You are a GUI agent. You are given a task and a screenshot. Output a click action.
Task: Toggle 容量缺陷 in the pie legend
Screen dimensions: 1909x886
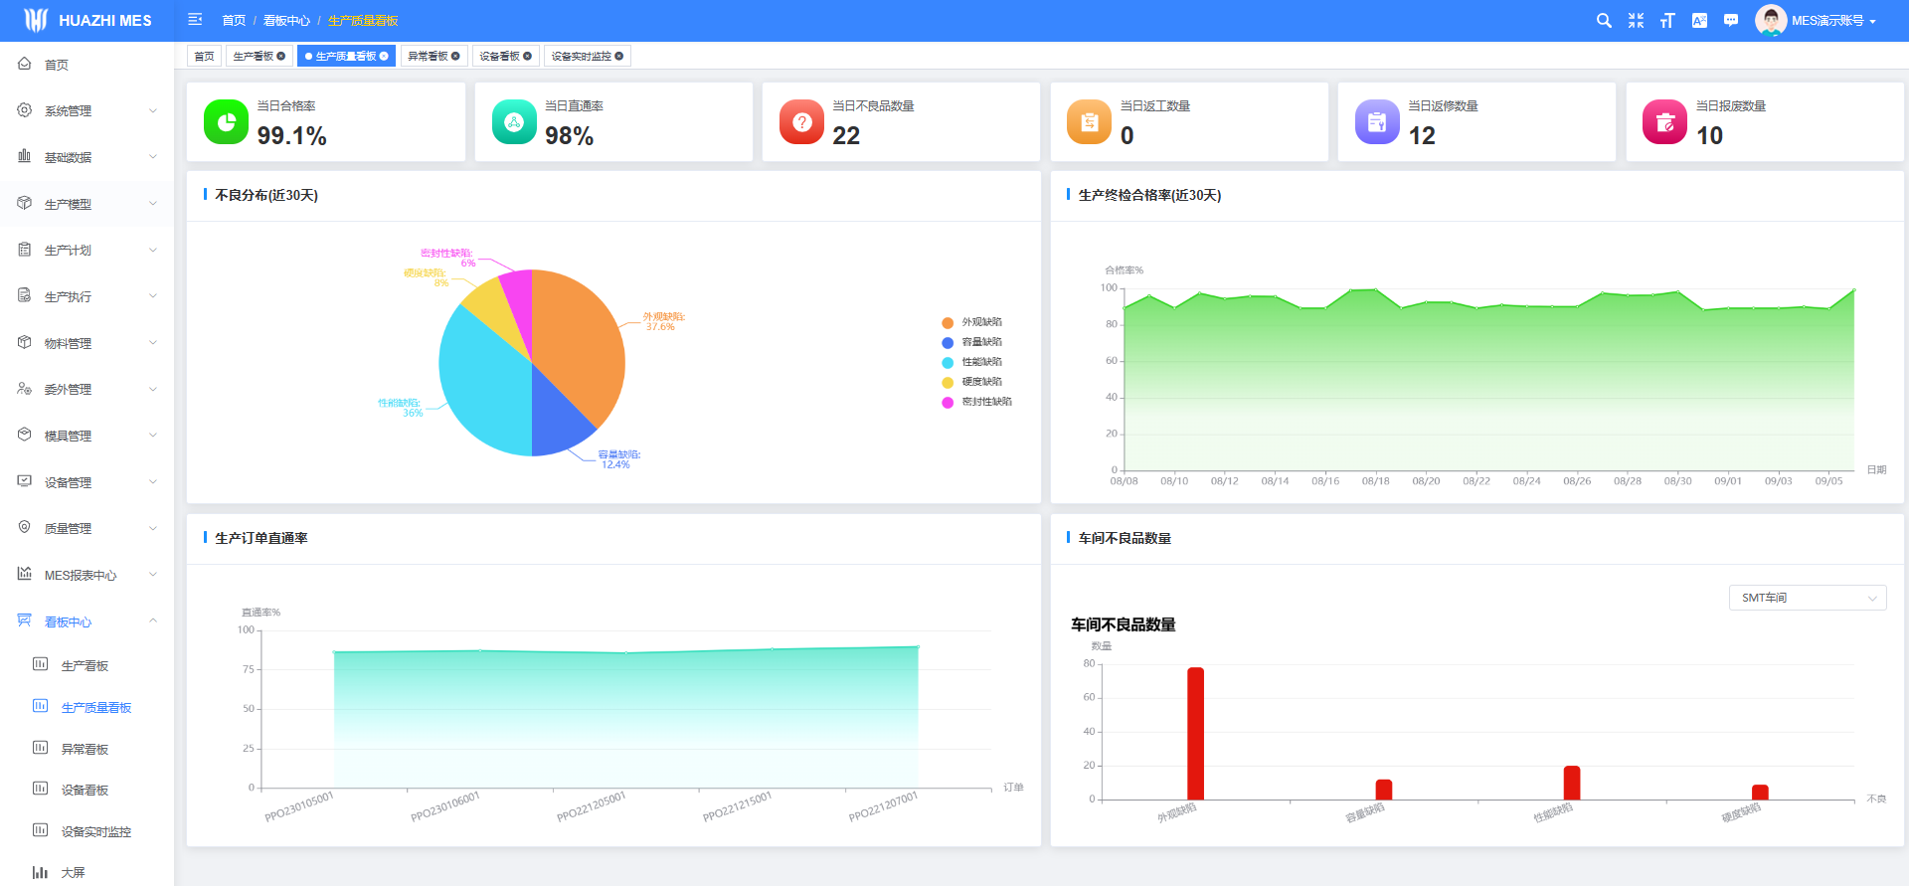click(x=981, y=342)
